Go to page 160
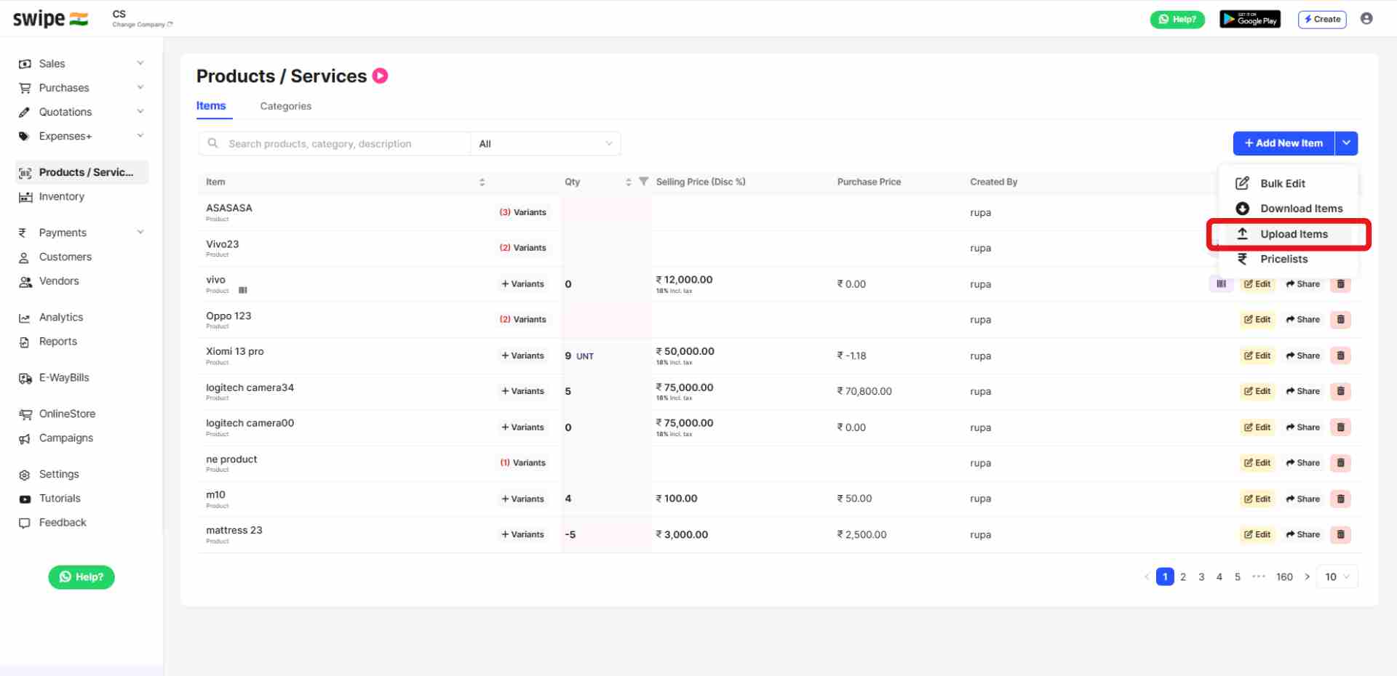This screenshot has height=676, width=1397. (1284, 577)
